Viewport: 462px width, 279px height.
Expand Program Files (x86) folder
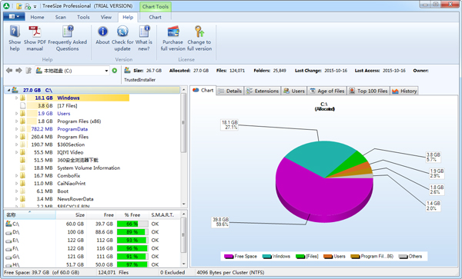[16, 121]
